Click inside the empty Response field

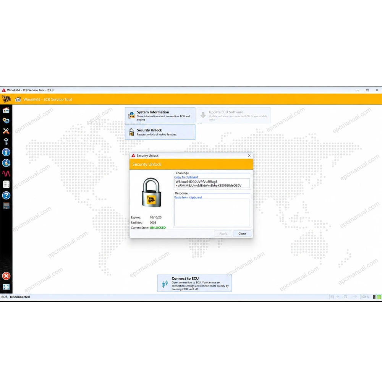point(212,212)
